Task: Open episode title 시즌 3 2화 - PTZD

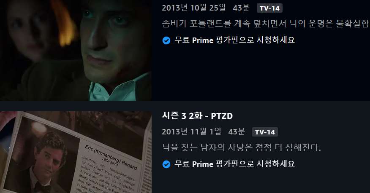Action: (x=197, y=116)
